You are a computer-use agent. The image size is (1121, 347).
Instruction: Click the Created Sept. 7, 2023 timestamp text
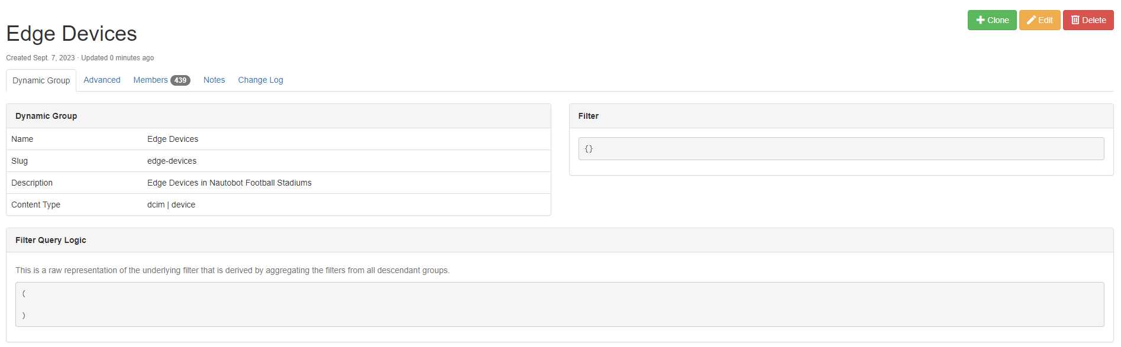pos(40,58)
